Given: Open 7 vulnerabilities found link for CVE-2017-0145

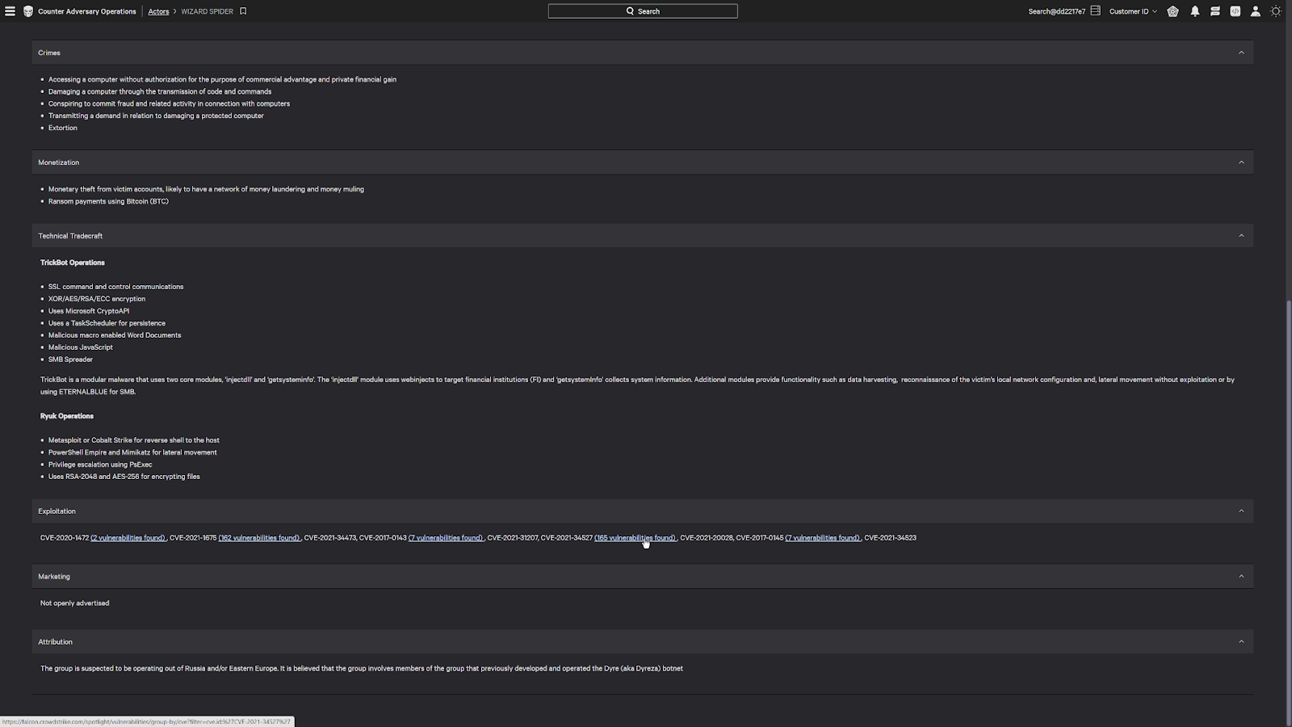Looking at the screenshot, I should [x=823, y=538].
